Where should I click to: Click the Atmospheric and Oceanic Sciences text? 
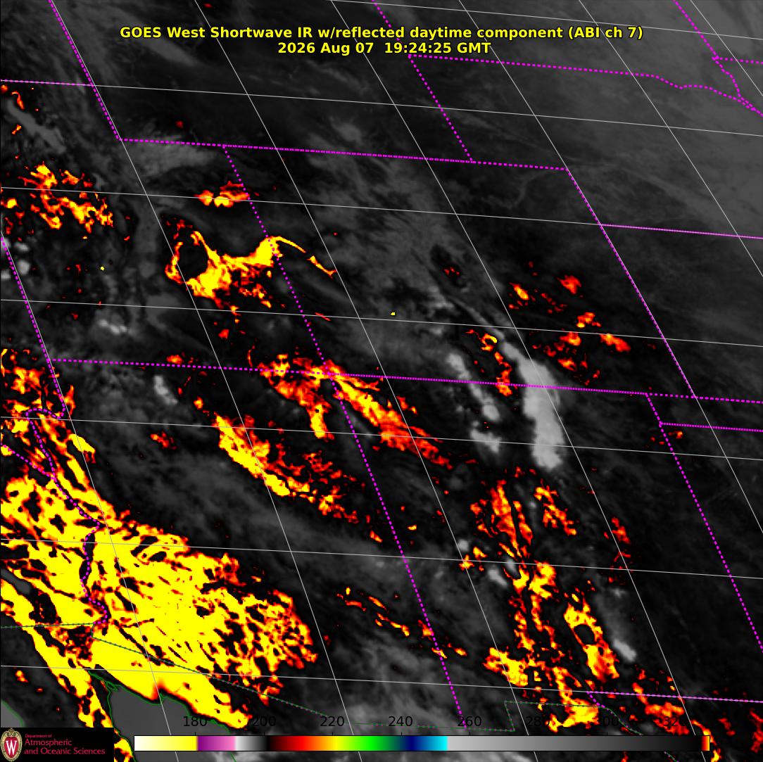coord(64,747)
